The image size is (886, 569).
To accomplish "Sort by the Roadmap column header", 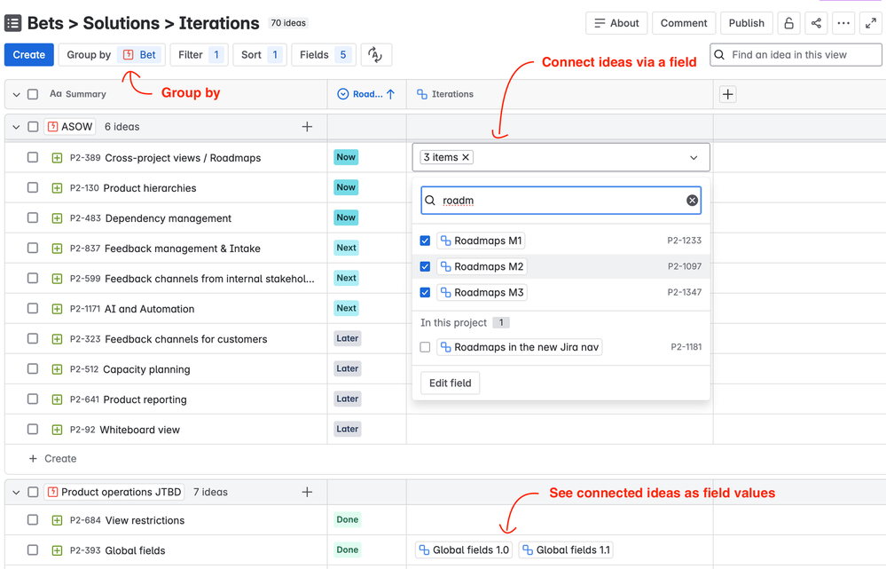I will [366, 94].
